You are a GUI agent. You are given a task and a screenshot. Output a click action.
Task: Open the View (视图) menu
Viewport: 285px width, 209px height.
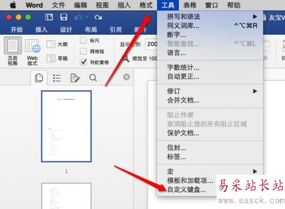(102, 5)
